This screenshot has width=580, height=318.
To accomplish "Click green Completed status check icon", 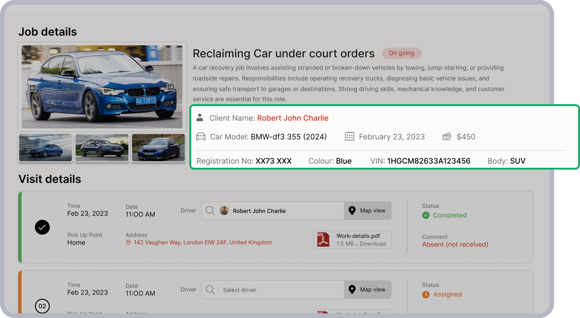I will tap(426, 215).
